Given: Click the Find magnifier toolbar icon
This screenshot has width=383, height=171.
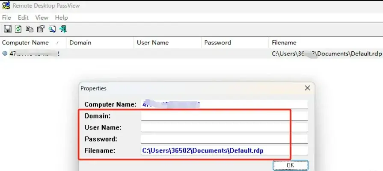Looking at the screenshot, I should 52,29.
